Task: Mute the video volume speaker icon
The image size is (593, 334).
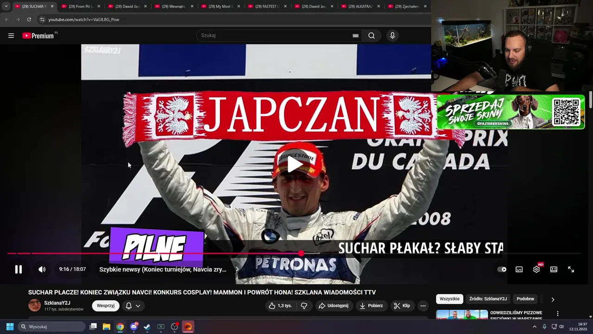Action: [42, 269]
